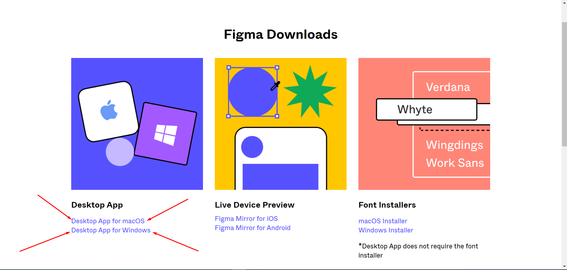Click the selected blue circle shape
Viewport: 567px width, 270px height.
pos(253,92)
